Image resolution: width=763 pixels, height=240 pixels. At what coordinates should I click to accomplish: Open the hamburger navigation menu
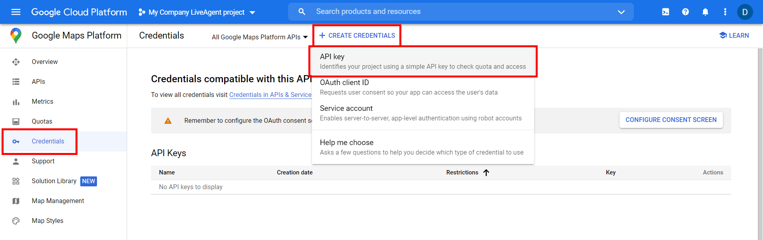click(x=16, y=12)
